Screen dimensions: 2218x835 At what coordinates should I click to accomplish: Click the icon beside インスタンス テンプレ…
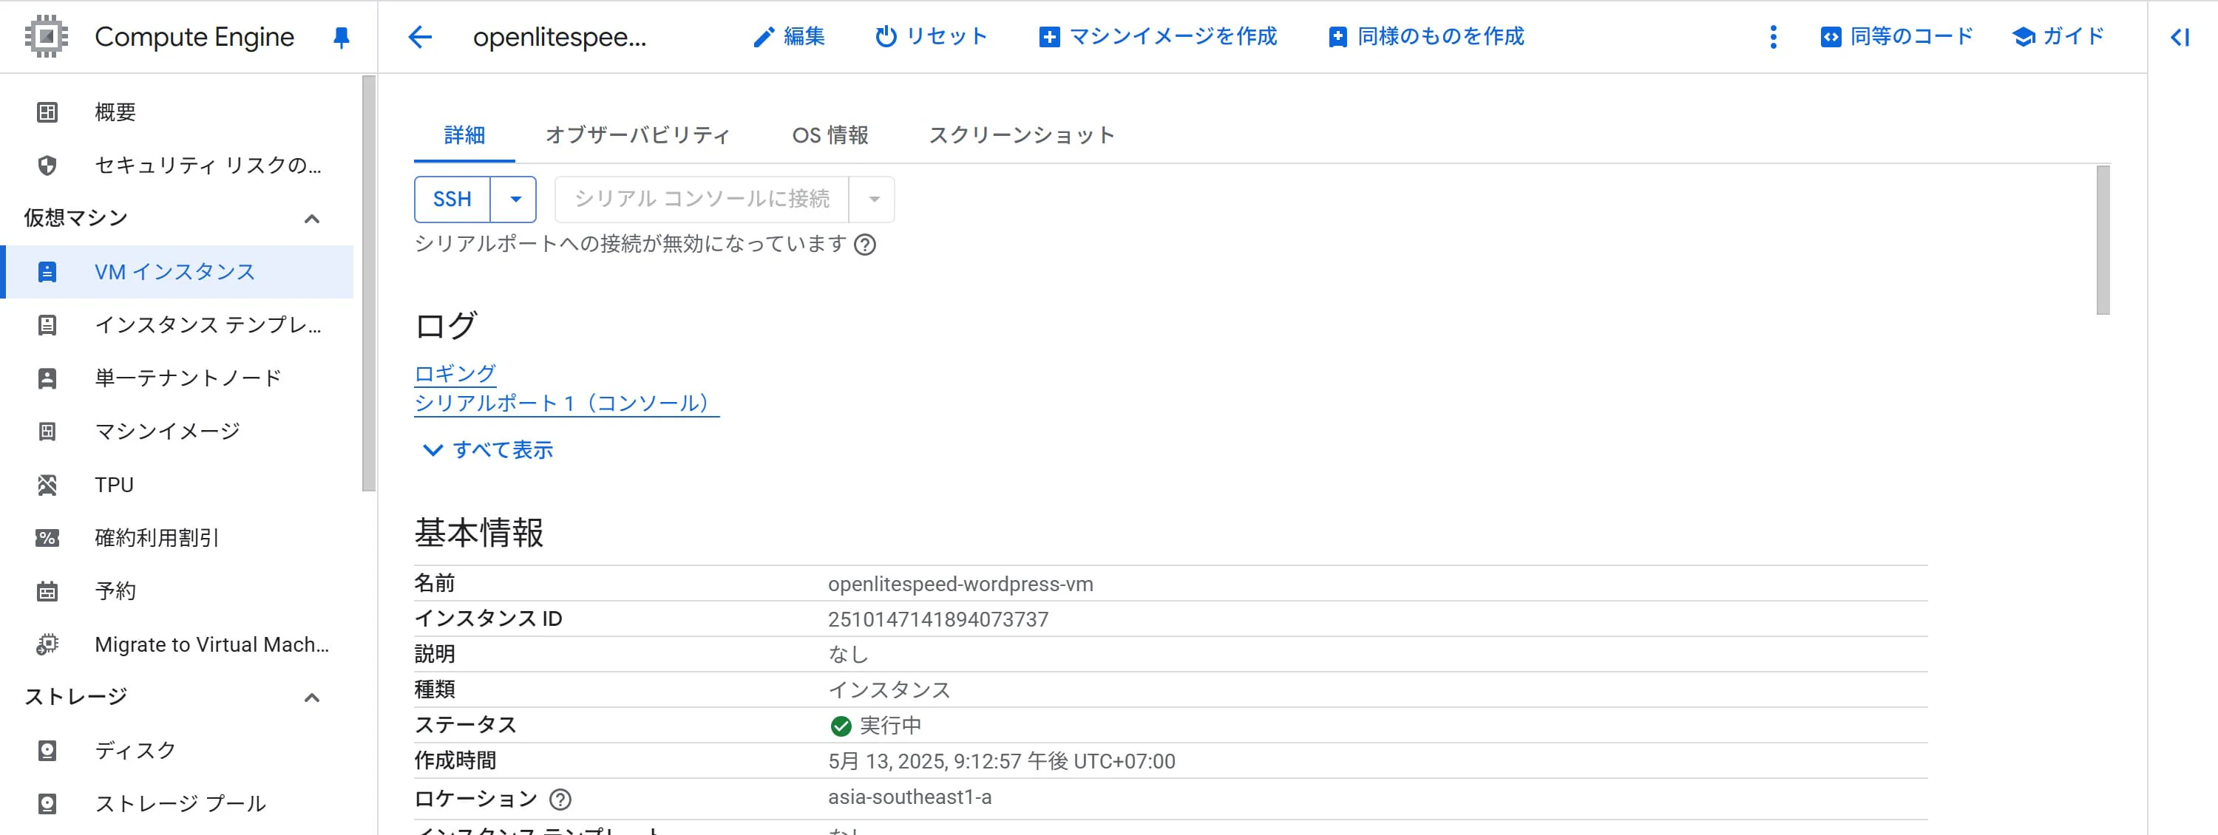click(x=47, y=324)
